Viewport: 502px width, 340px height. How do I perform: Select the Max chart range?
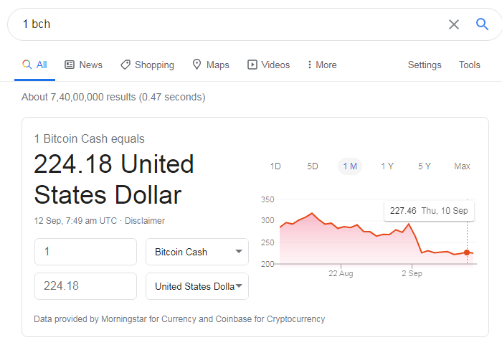pos(462,166)
